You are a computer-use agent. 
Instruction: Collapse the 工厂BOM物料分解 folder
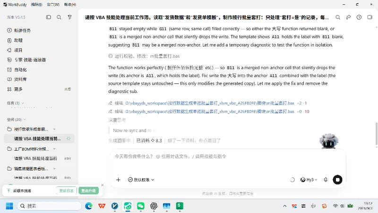[x=54, y=149]
